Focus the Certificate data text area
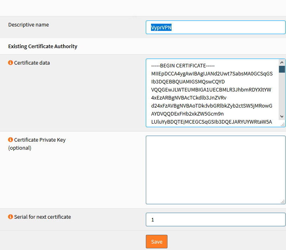The image size is (286, 250). [212, 93]
